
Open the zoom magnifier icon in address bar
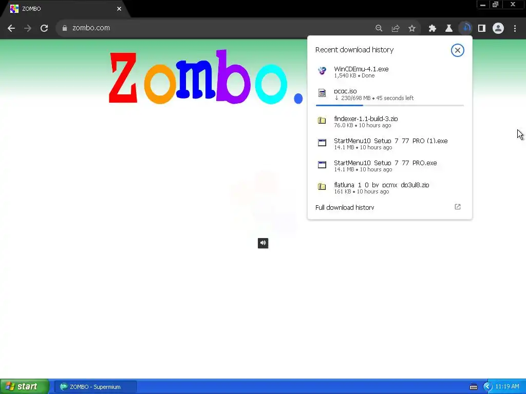[379, 28]
